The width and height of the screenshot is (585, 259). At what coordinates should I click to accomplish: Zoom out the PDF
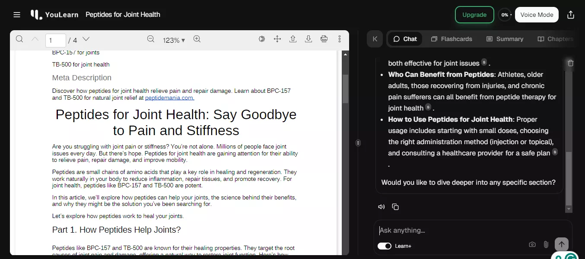point(151,39)
